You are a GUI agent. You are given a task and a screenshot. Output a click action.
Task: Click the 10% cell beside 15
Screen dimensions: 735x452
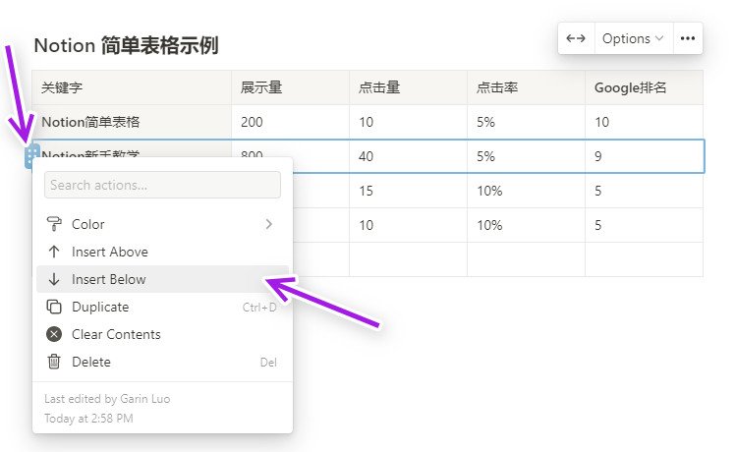pyautogui.click(x=527, y=191)
